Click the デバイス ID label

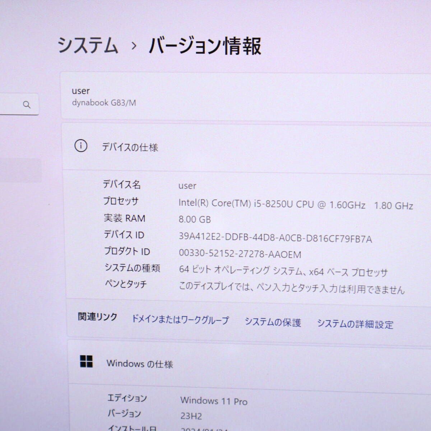coord(124,235)
